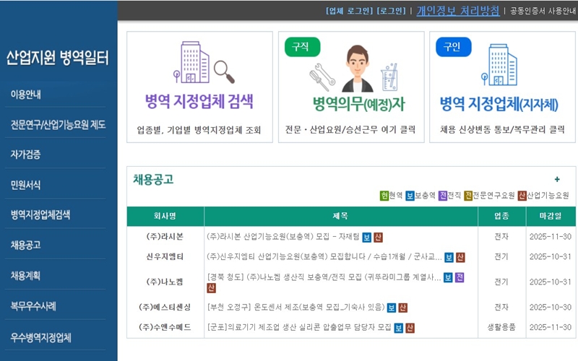The width and height of the screenshot is (578, 361).
Task: Click the blue 구인 badge
Action: pyautogui.click(x=454, y=47)
